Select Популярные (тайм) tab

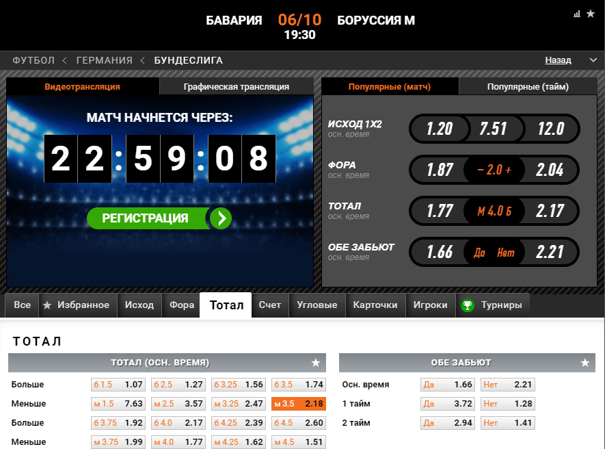528,86
